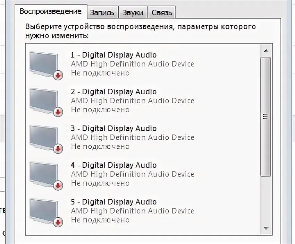Click 'Не подключено' status of device 4
This screenshot has height=244, width=295.
point(100,183)
